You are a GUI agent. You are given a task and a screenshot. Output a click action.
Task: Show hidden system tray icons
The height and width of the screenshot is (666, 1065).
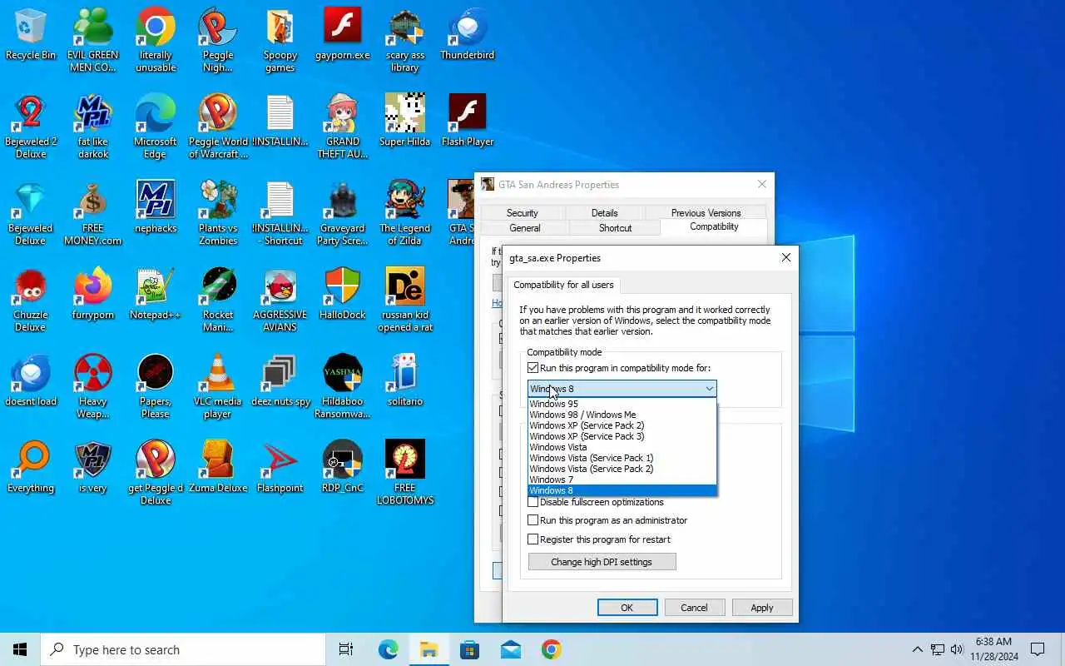coord(918,649)
